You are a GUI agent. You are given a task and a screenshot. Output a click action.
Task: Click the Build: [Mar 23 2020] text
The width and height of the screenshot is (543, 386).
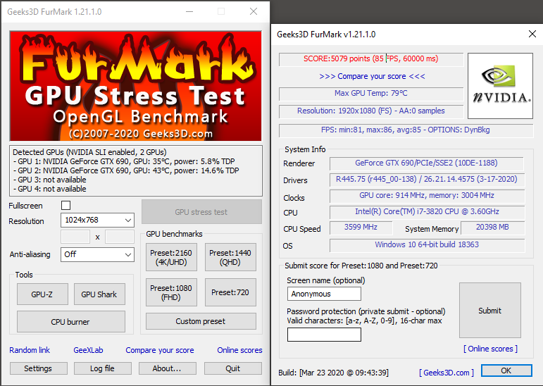click(334, 373)
